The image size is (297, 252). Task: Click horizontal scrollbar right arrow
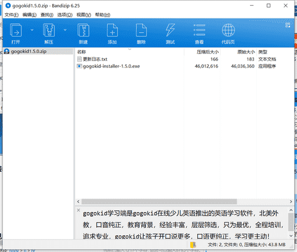291,201
